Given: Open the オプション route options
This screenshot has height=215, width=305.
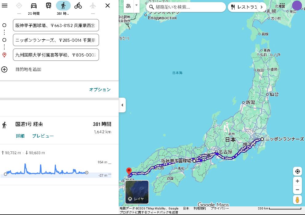Looking at the screenshot, I should (100, 90).
